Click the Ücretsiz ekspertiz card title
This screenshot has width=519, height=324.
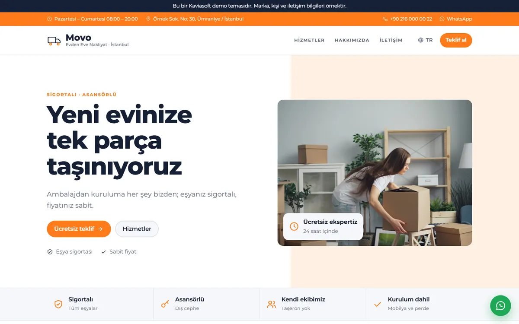(330, 222)
